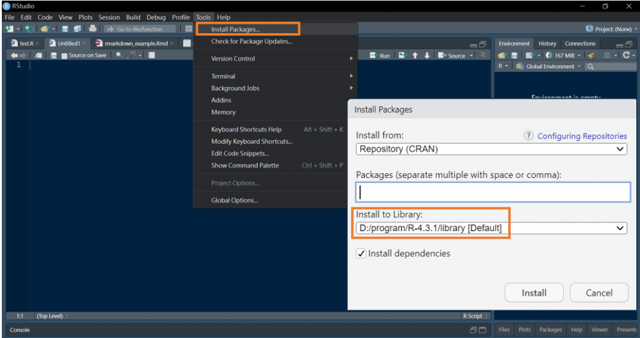The width and height of the screenshot is (640, 338).
Task: Click the minimize Console pane icon
Action: point(474,330)
